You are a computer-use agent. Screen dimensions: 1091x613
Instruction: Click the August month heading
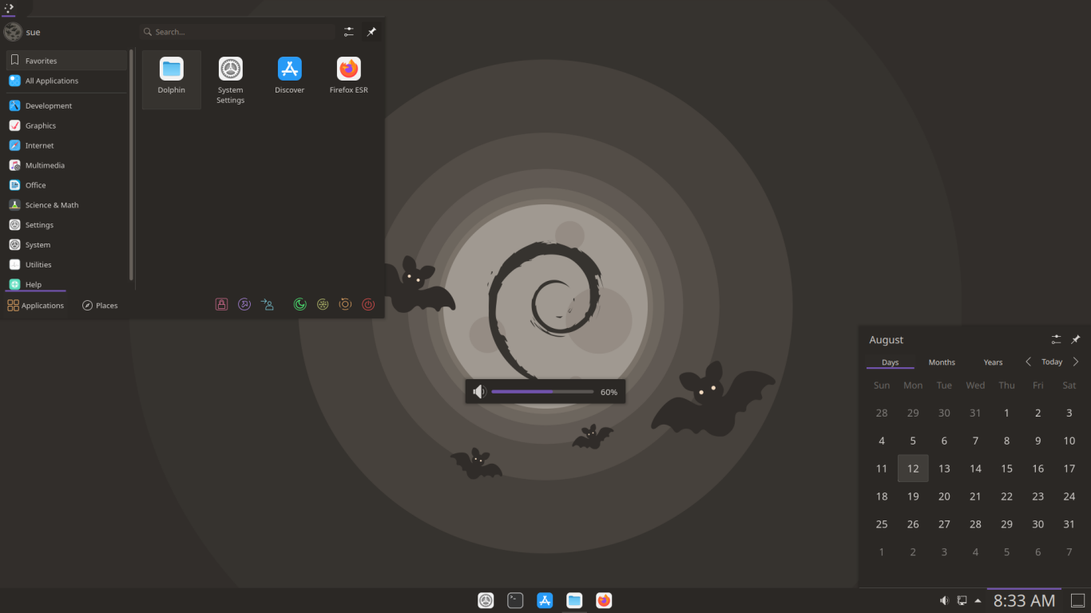(x=887, y=340)
